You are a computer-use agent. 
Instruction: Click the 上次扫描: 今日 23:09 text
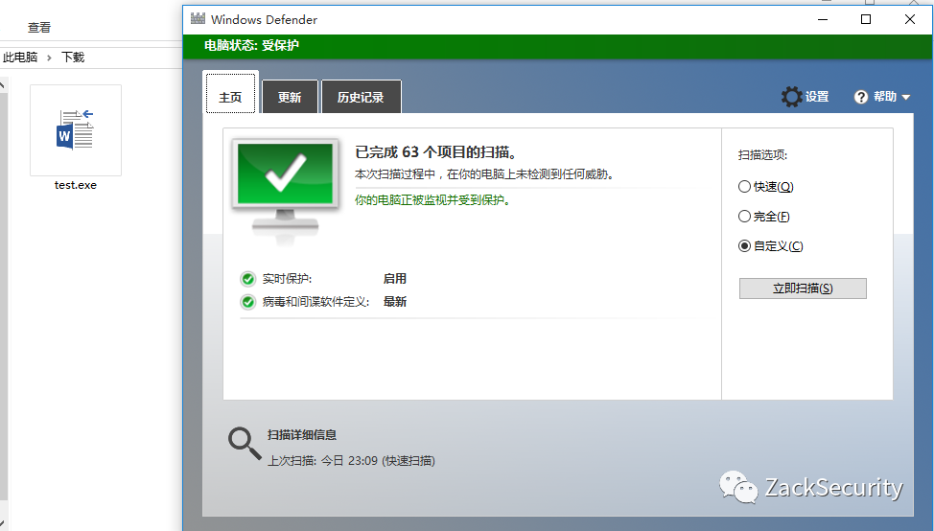pos(351,461)
